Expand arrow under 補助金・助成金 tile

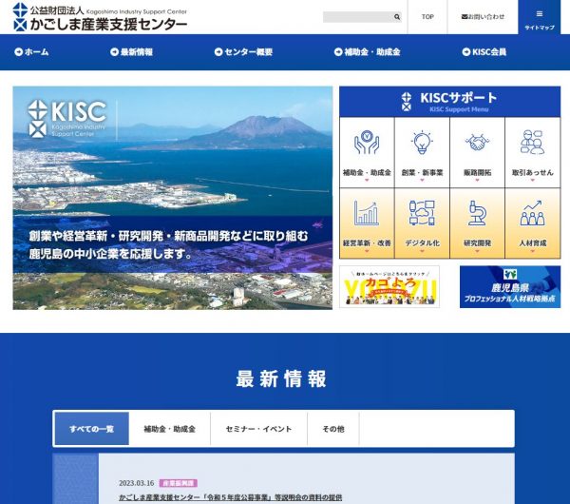click(367, 180)
